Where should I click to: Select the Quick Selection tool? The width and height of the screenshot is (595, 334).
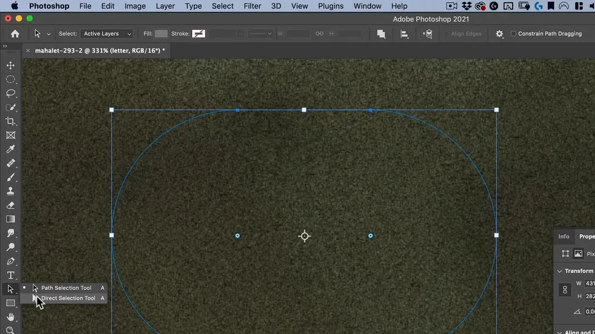tap(11, 108)
